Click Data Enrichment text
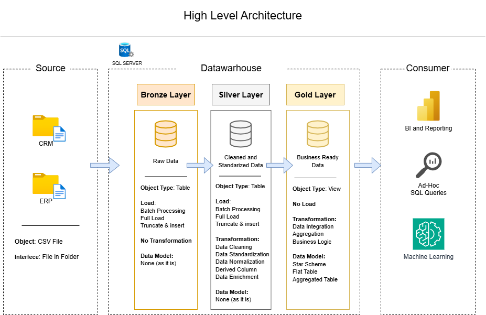The height and width of the screenshot is (315, 486). [237, 277]
